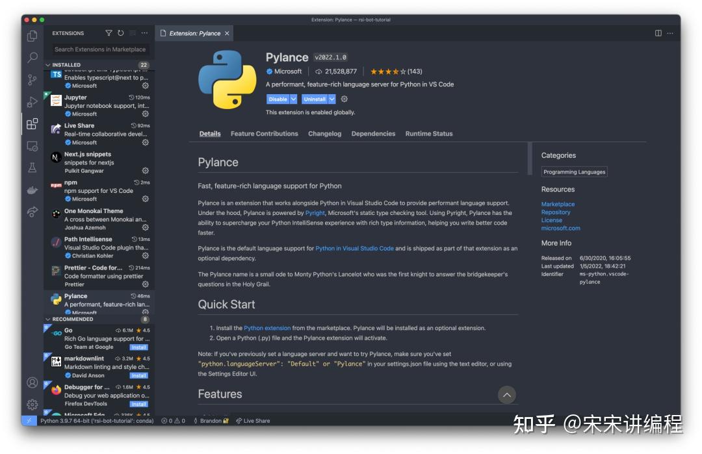Open the Changelog tab
This screenshot has width=702, height=454.
[x=324, y=133]
